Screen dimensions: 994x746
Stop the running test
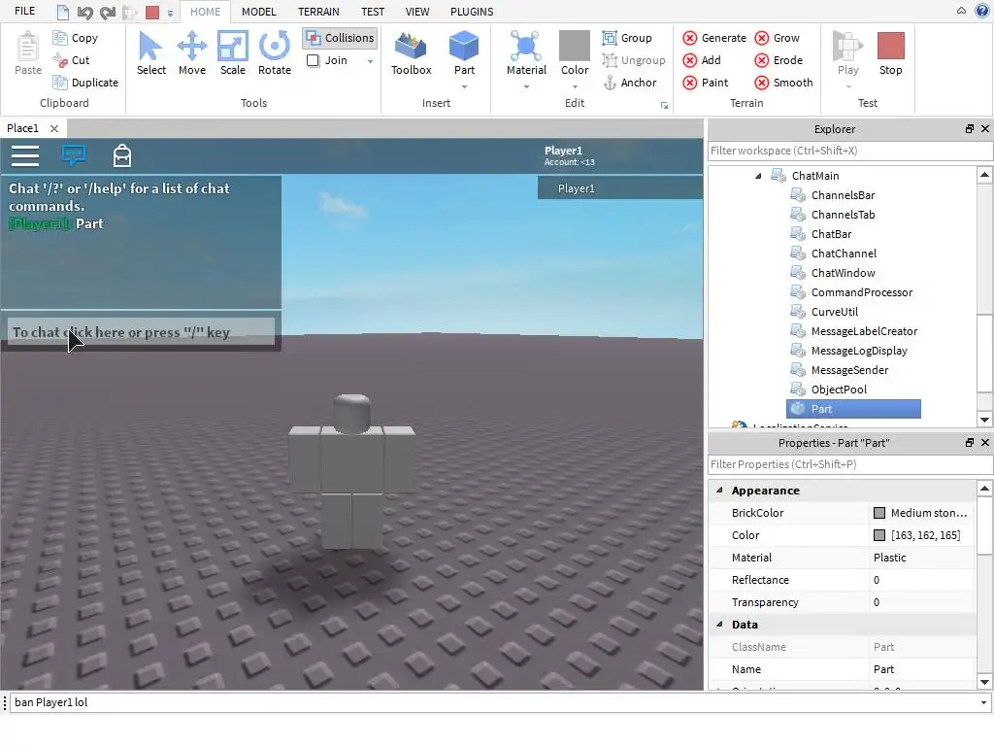(891, 54)
